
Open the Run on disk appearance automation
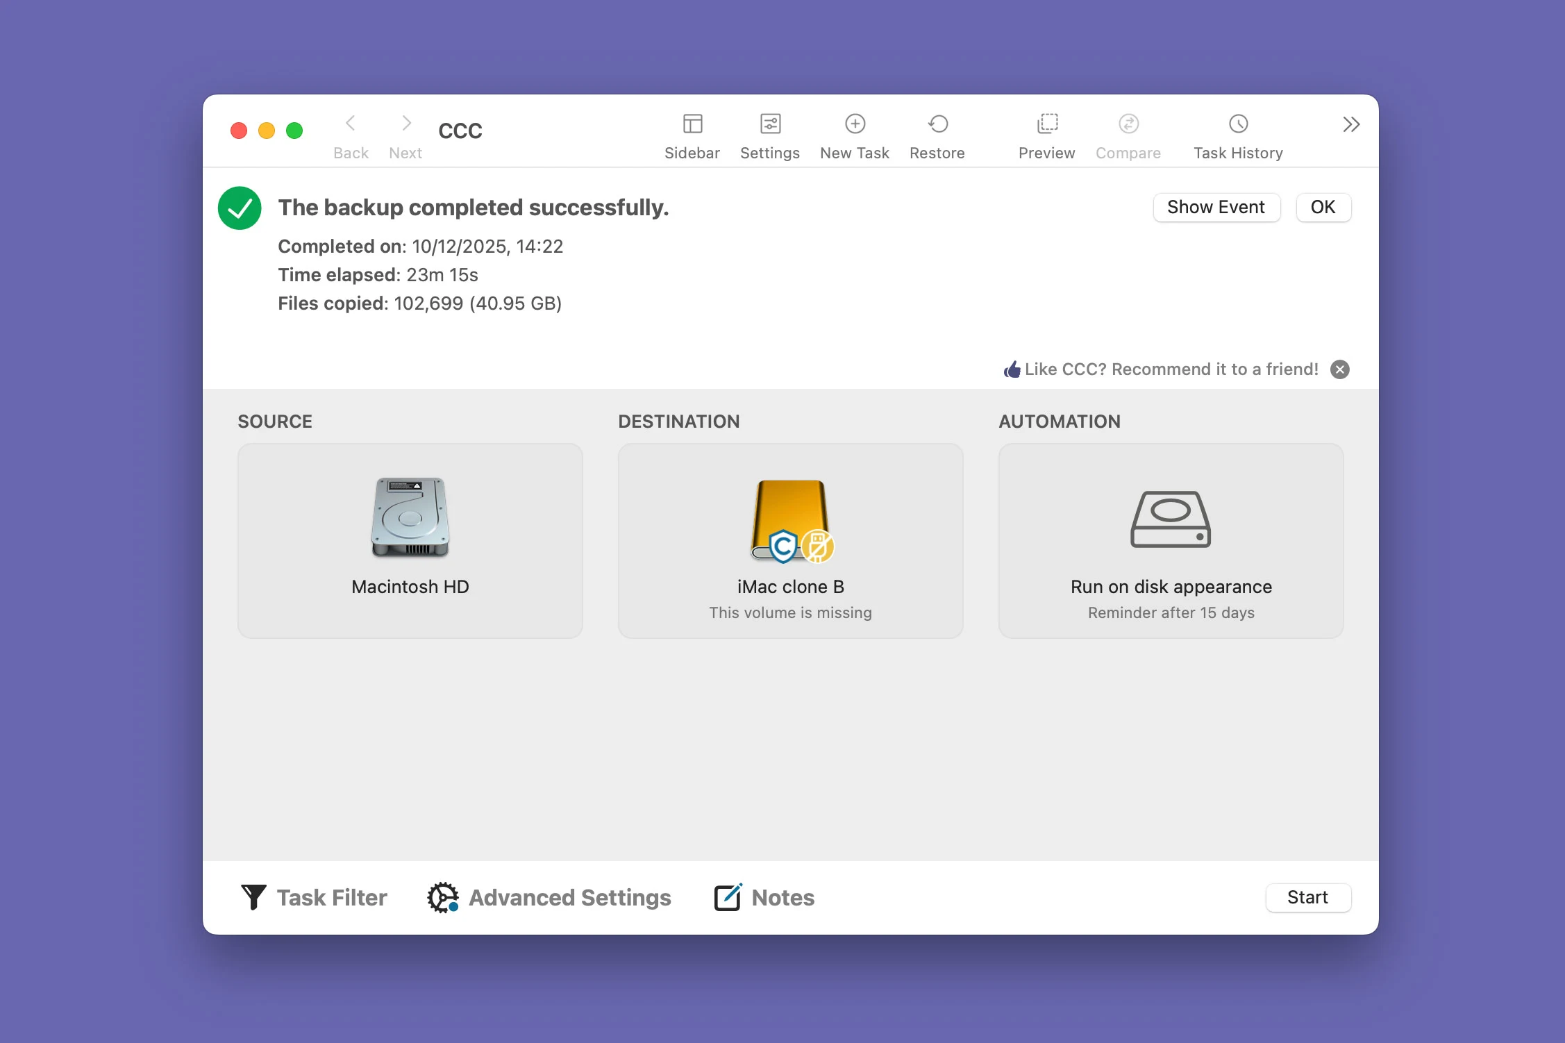coord(1171,541)
